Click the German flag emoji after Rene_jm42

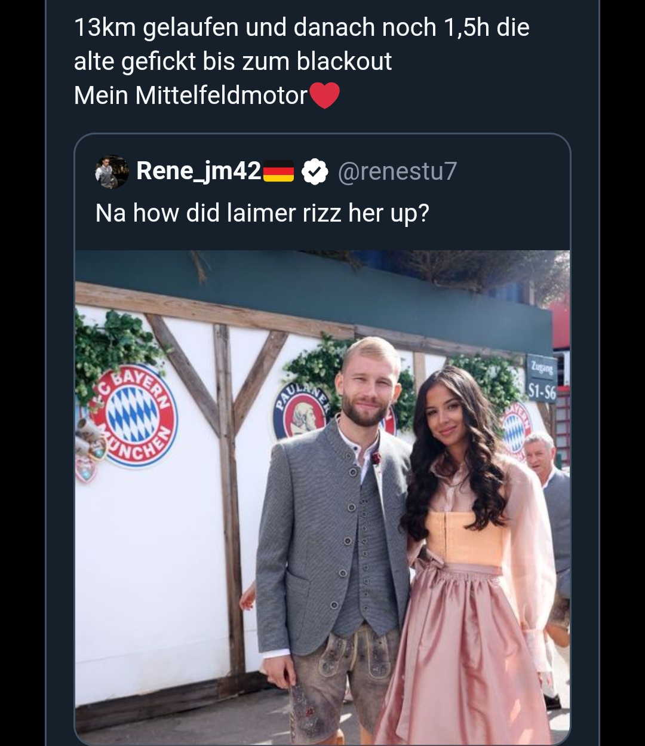point(278,172)
